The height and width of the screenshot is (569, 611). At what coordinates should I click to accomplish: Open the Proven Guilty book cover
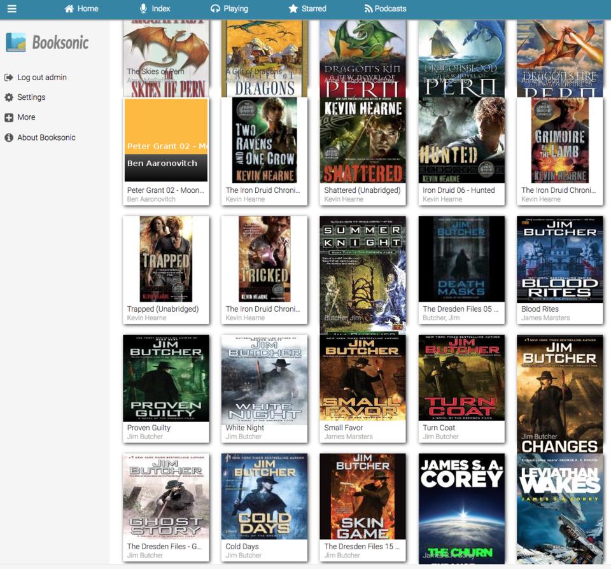pyautogui.click(x=165, y=378)
